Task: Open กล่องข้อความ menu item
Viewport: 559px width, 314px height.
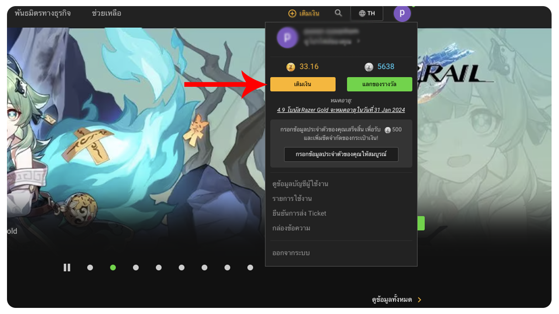Action: click(291, 228)
